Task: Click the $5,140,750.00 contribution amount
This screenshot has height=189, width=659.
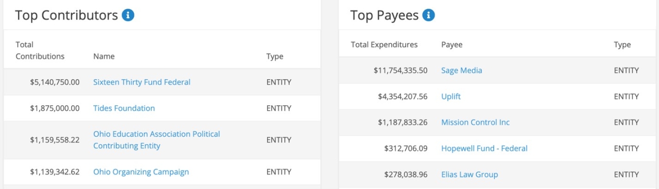Action: click(x=55, y=82)
